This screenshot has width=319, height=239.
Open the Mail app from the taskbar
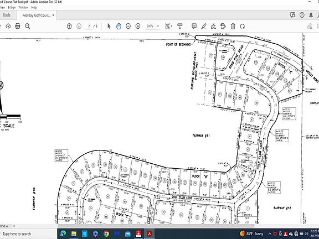click(x=127, y=233)
